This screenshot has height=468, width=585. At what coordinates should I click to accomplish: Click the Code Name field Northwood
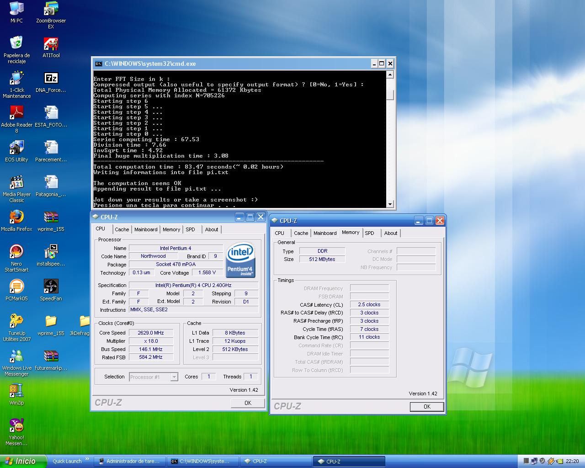[x=153, y=256]
